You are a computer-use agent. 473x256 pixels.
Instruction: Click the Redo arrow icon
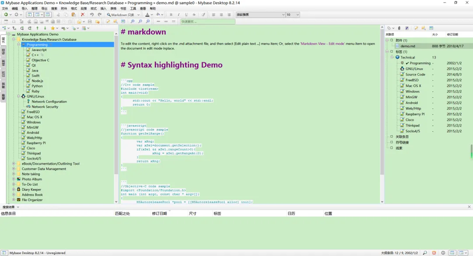pyautogui.click(x=99, y=14)
